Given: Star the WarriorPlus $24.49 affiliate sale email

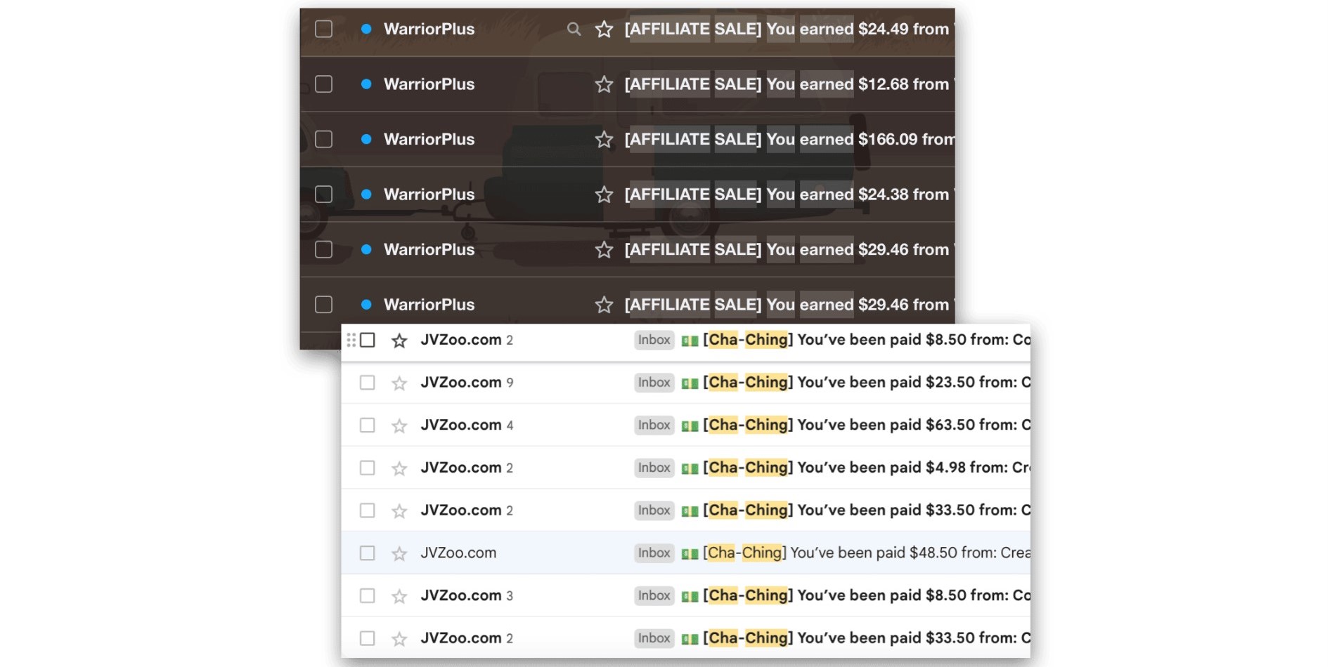Looking at the screenshot, I should (604, 29).
